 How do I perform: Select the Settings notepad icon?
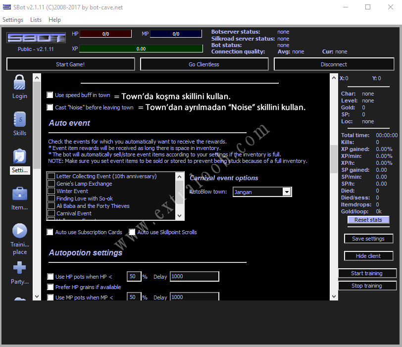point(19,156)
